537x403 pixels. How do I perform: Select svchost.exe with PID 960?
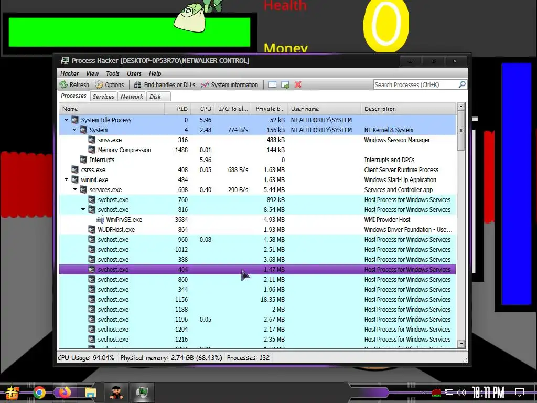[x=257, y=239]
